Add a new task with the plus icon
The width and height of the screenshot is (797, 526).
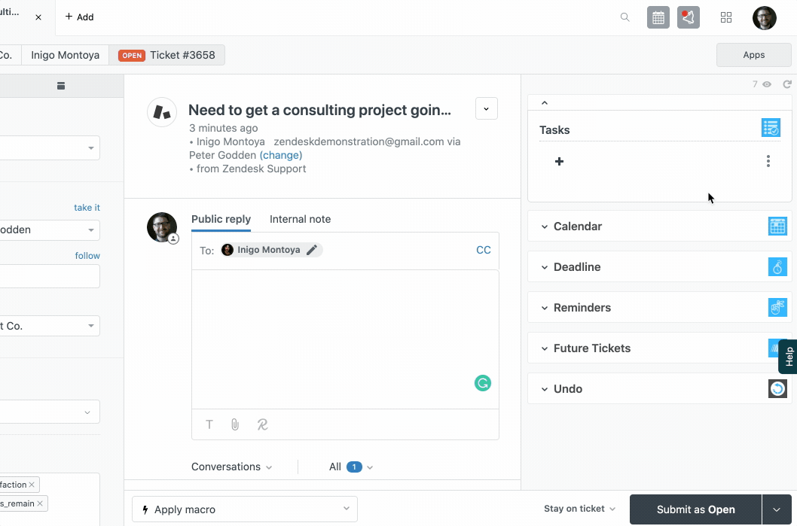[559, 161]
